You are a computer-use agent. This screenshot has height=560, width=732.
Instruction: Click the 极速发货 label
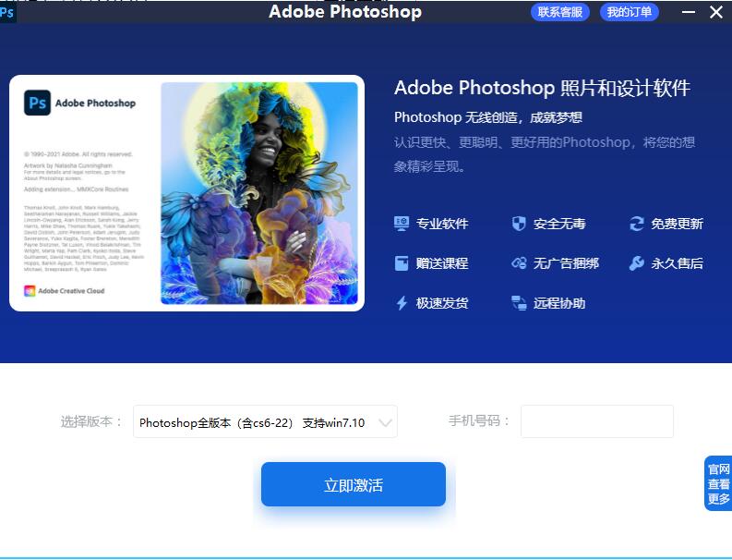[x=442, y=303]
